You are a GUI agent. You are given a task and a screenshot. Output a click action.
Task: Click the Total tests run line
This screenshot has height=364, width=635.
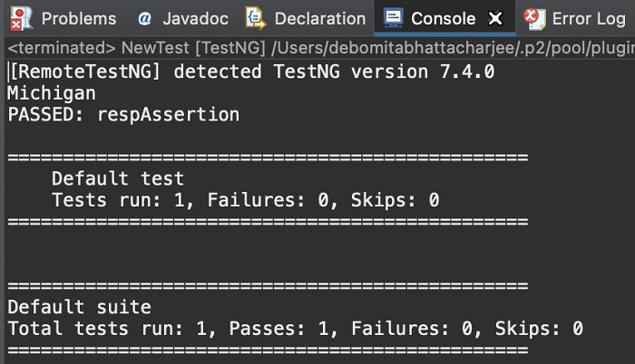(295, 329)
